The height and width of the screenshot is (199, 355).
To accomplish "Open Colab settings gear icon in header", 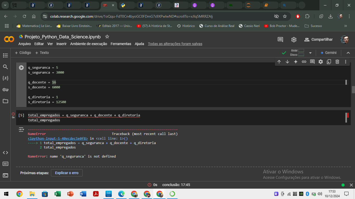I will point(294,40).
